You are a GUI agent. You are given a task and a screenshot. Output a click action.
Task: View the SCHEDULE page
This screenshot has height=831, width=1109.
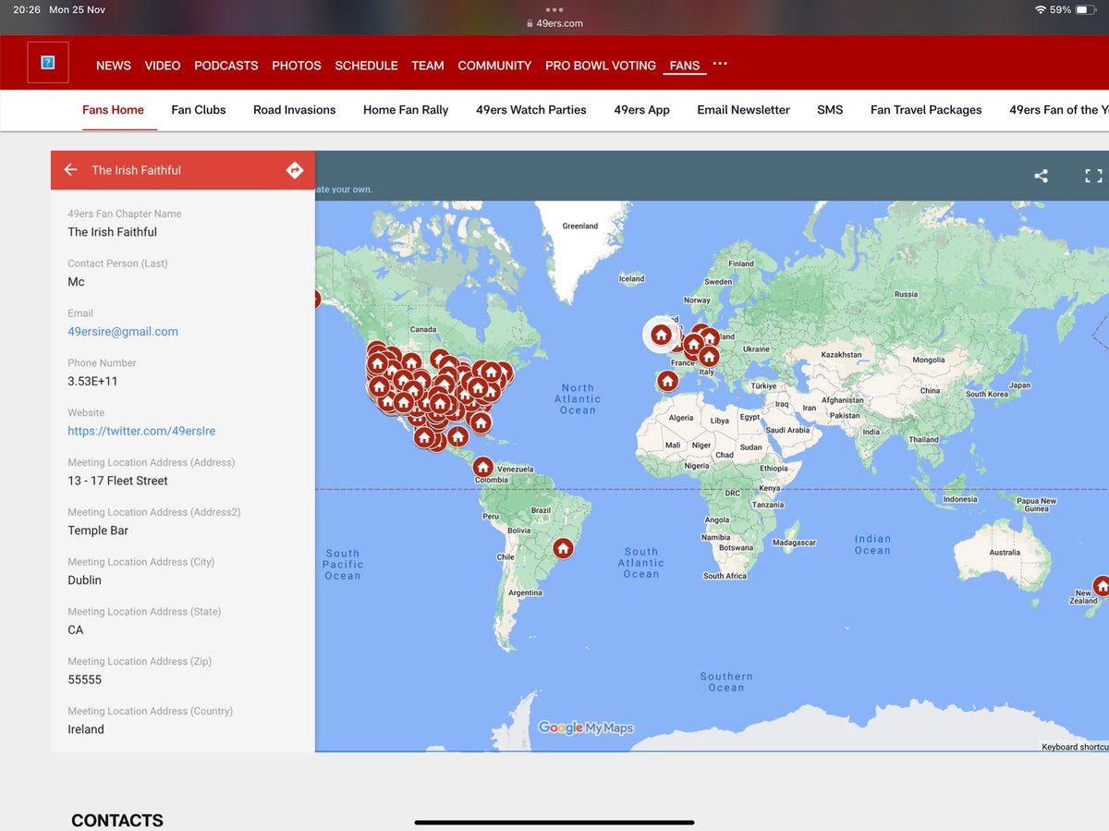click(x=366, y=66)
